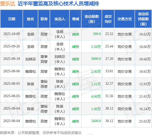This screenshot has width=152, height=135.
Task: Click 刘晓芬(本人) in the 变动人 column
Action: coord(60,59)
